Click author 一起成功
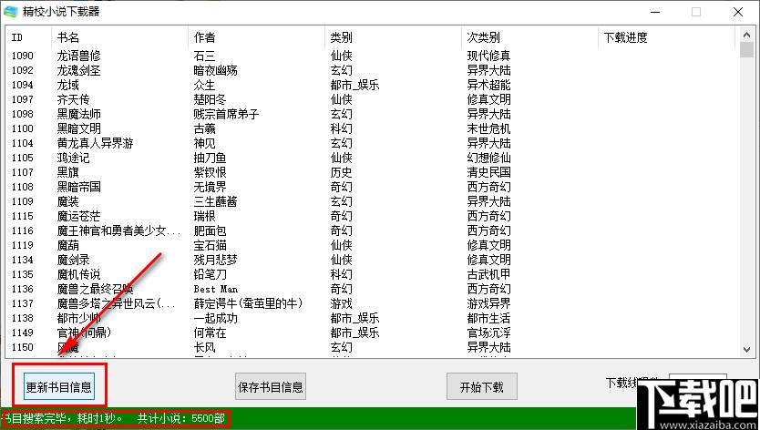Viewport: 760px width, 430px height. [x=215, y=318]
